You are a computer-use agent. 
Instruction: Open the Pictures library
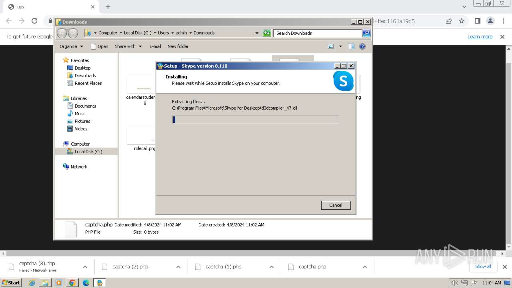point(82,121)
